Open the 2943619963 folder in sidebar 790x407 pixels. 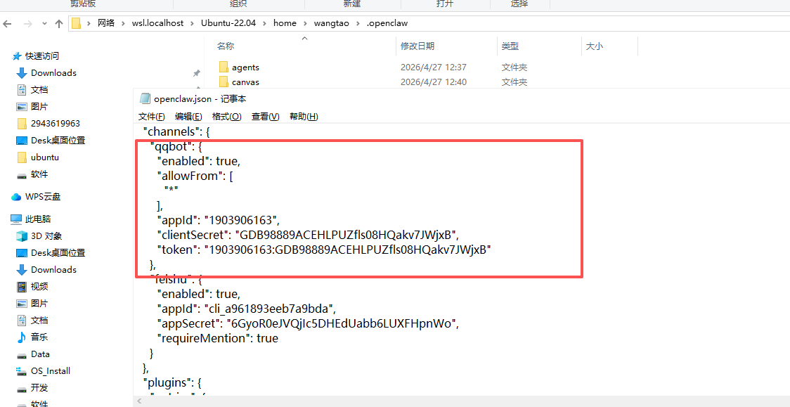[x=56, y=124]
